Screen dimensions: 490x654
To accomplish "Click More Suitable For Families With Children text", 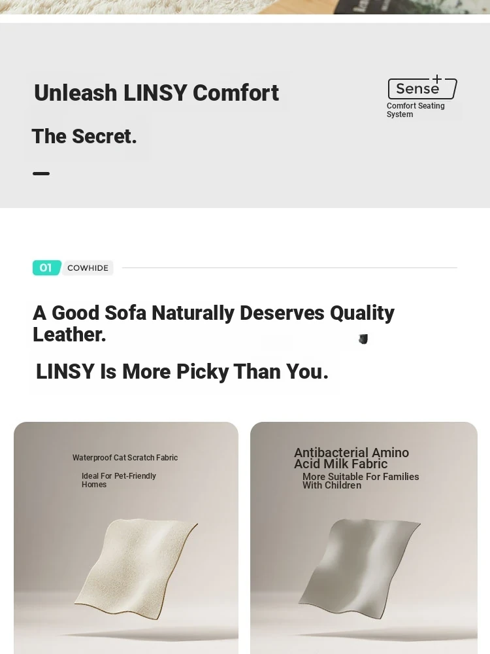I will pos(361,481).
